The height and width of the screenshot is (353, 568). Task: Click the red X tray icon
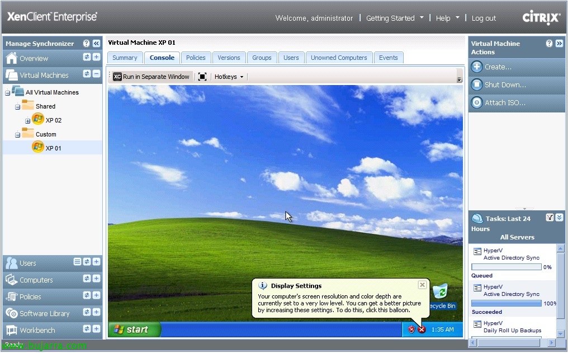[x=422, y=330]
